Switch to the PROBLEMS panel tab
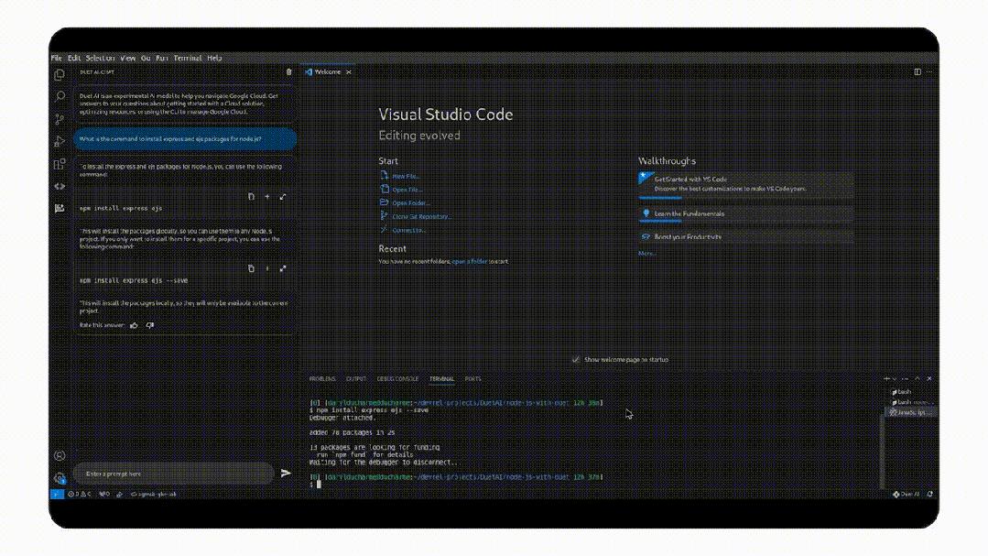The image size is (988, 556). click(x=322, y=378)
